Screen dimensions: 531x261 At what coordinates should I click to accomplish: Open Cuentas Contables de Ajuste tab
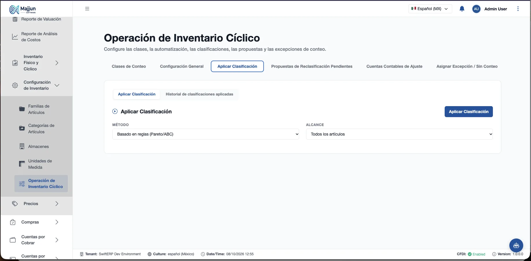[394, 66]
